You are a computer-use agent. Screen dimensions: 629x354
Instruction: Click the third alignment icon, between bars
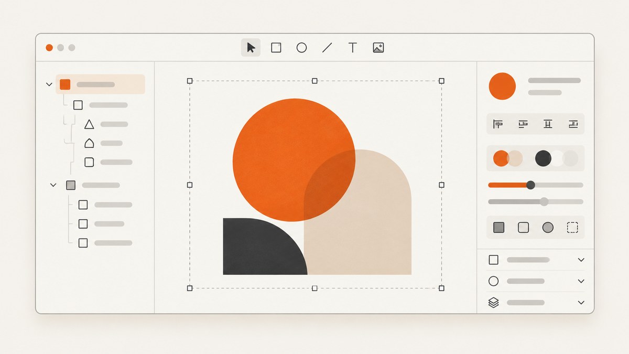[548, 124]
